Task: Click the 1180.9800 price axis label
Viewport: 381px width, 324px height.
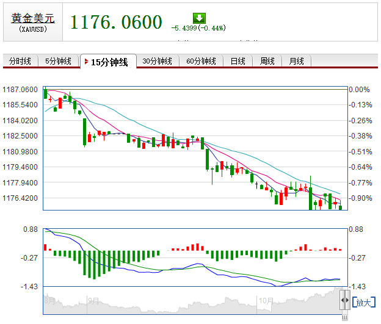Action: pos(20,151)
